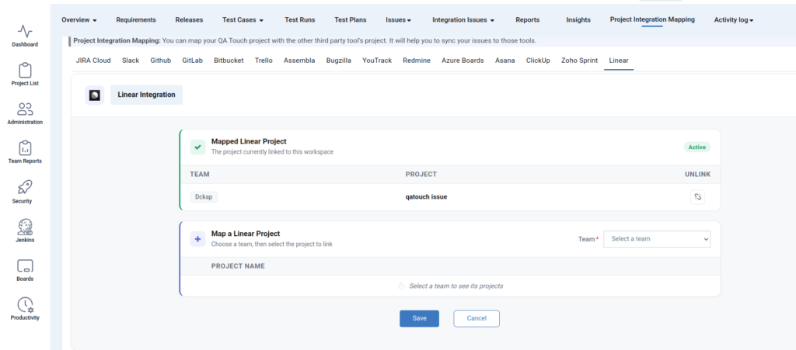Open the Security rocket icon
The width and height of the screenshot is (796, 350).
coord(25,187)
